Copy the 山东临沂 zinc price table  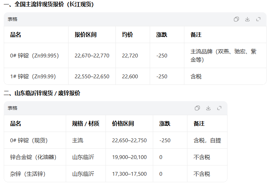coord(197,108)
